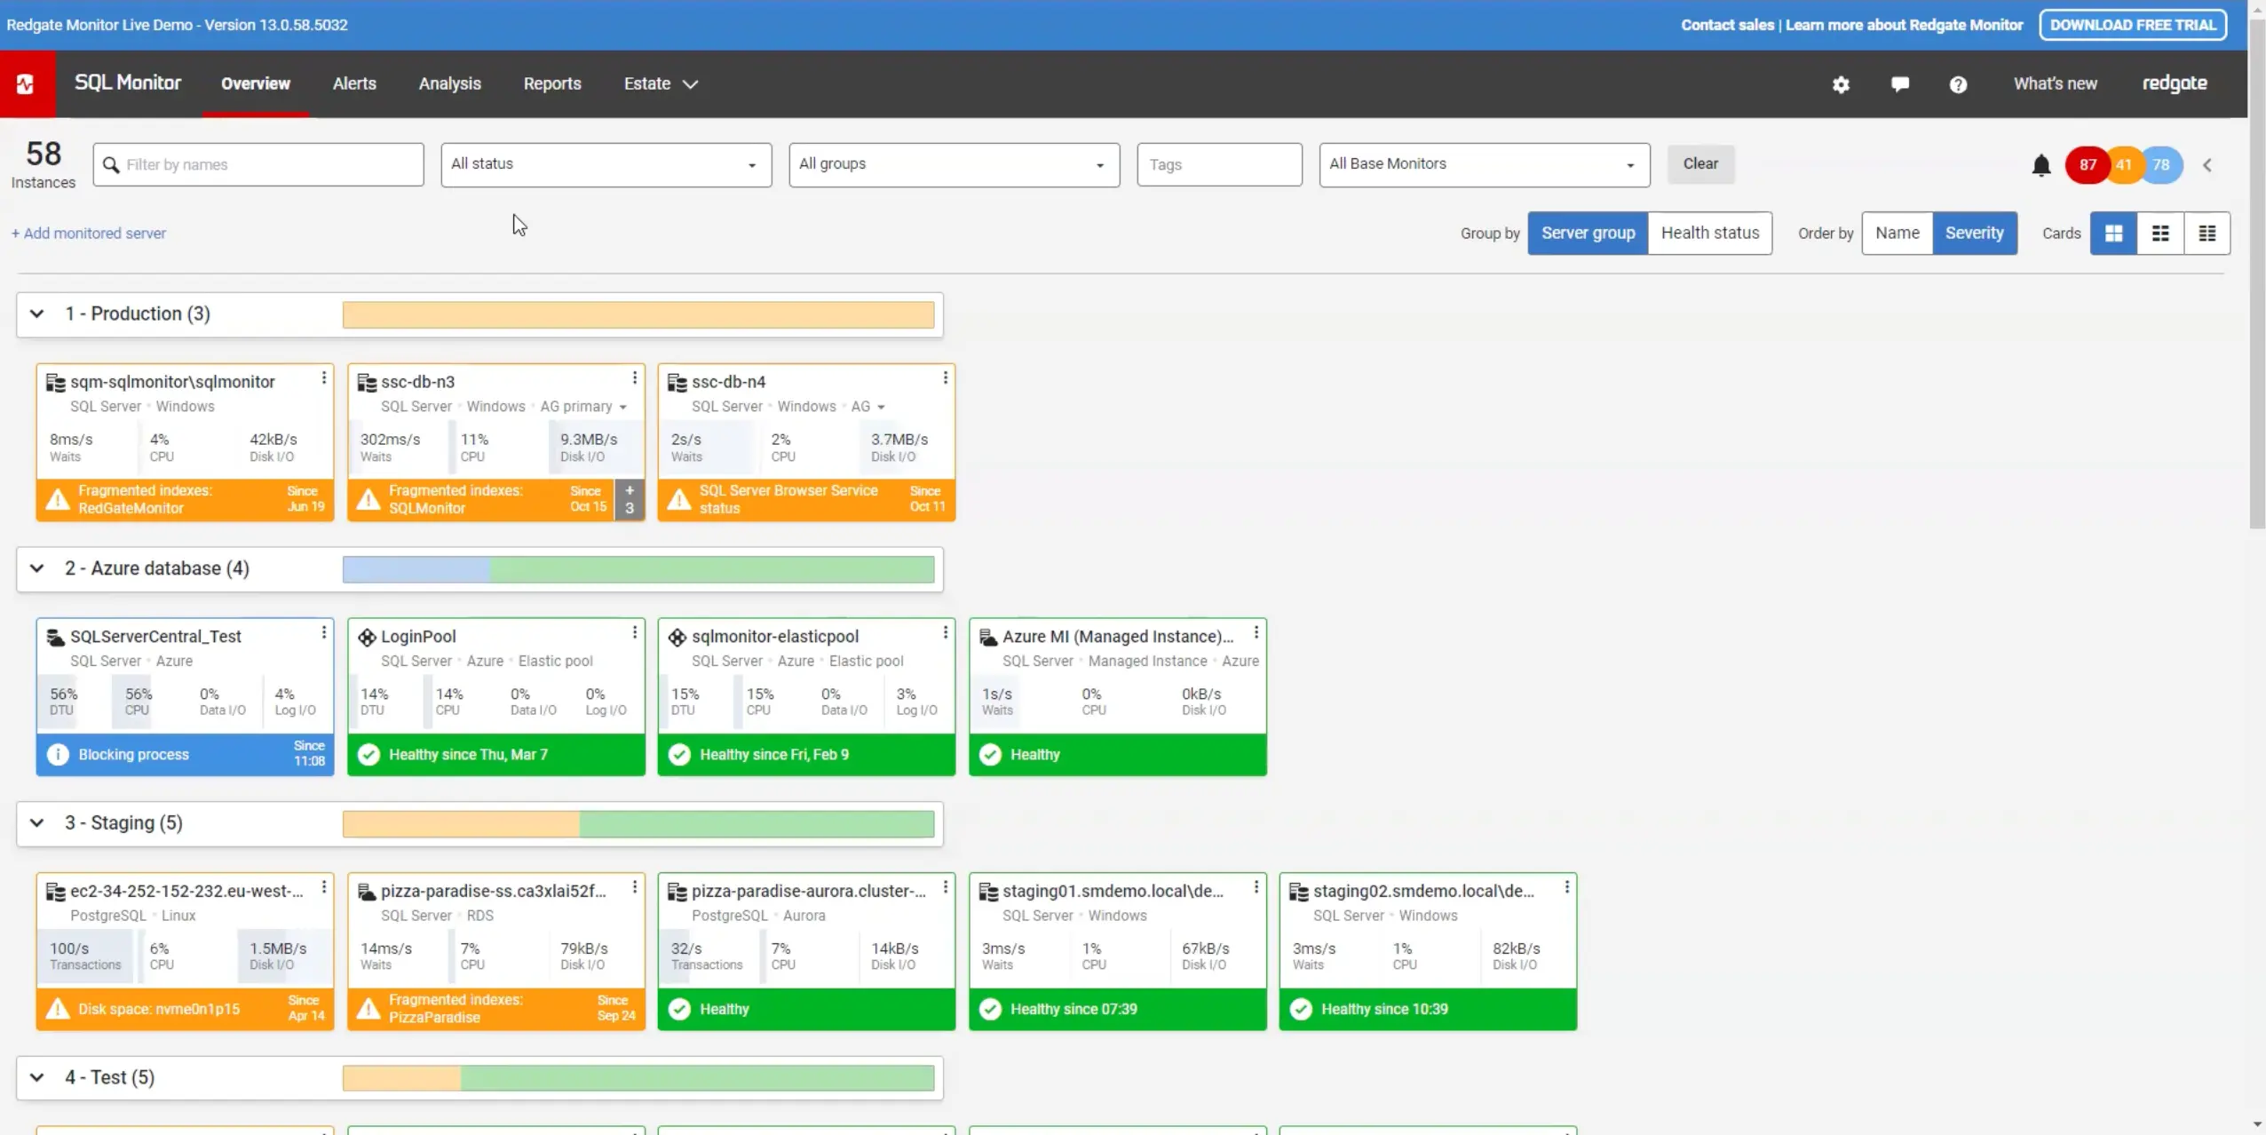Click the red 87 alerts badge
The height and width of the screenshot is (1135, 2266).
point(2087,165)
